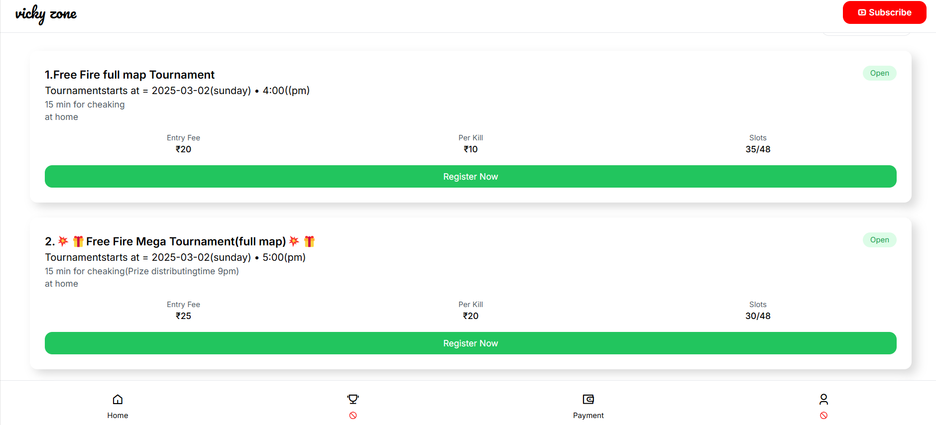Image resolution: width=936 pixels, height=425 pixels.
Task: Click the prohibited sign below the trophy
Action: [x=353, y=416]
